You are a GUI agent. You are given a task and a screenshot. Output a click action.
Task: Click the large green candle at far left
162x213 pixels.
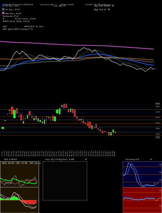click(3, 128)
